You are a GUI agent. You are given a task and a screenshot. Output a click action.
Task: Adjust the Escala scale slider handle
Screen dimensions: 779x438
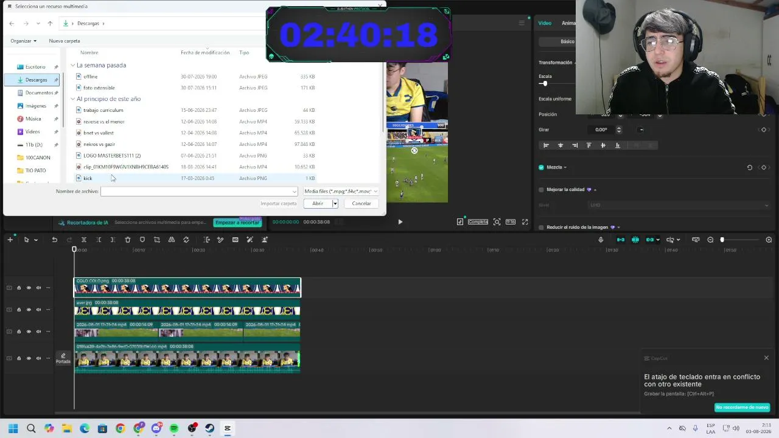(545, 84)
